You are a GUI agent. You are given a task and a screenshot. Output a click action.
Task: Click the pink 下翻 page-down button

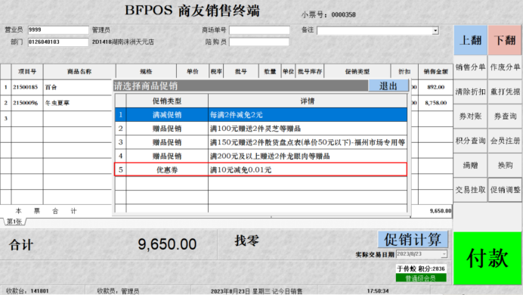(x=505, y=40)
